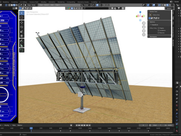This screenshot has height=136, width=181.
Task: Click the blue Z axis on the navigation gizmo
Action: pos(140,12)
